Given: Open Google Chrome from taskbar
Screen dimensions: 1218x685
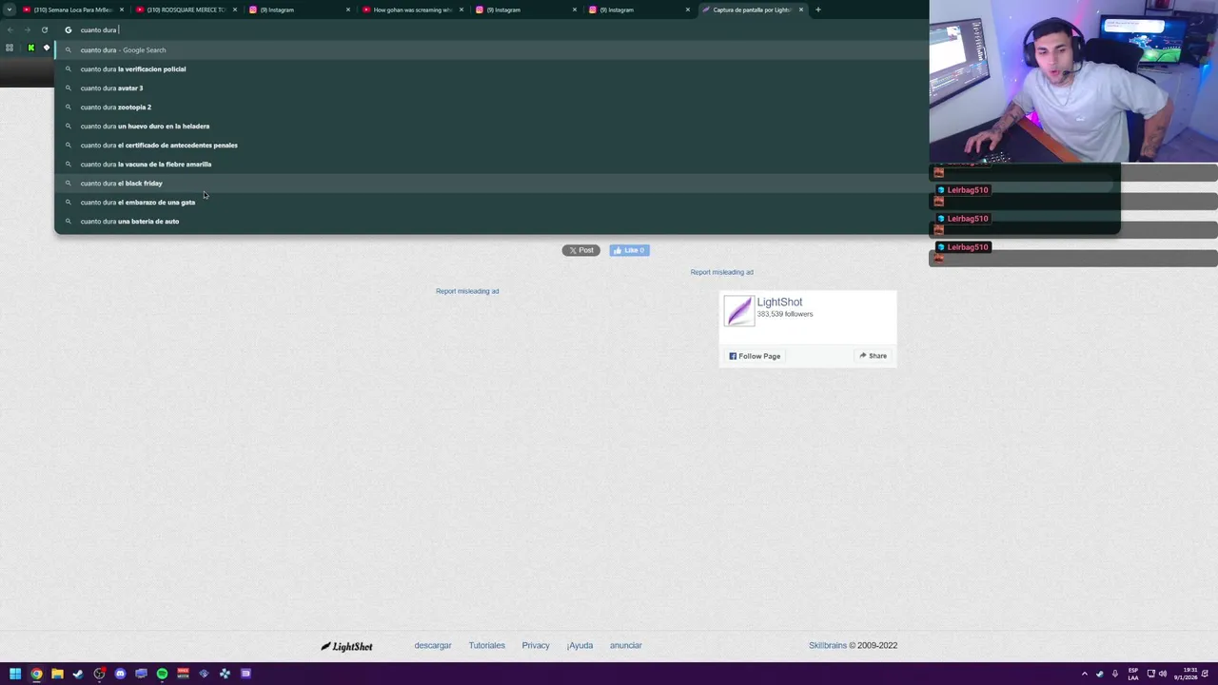Looking at the screenshot, I should click(36, 674).
